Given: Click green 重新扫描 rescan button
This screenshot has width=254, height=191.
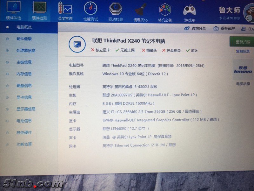Looking at the screenshot, I should coord(242,42).
